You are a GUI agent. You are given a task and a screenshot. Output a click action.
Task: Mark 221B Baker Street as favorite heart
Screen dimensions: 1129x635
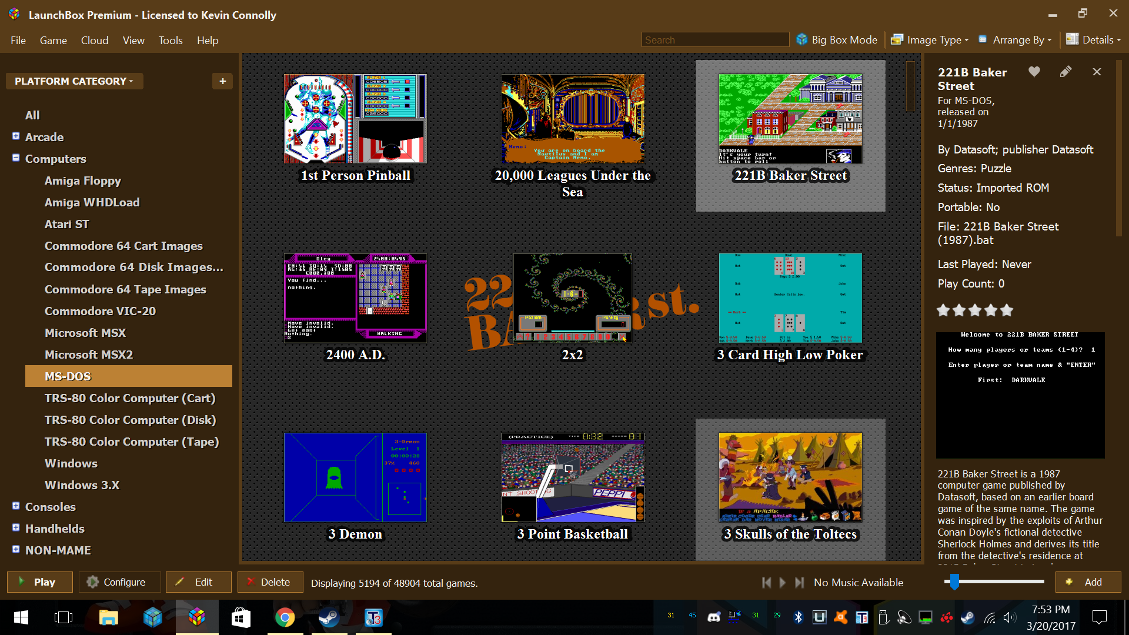pyautogui.click(x=1034, y=72)
